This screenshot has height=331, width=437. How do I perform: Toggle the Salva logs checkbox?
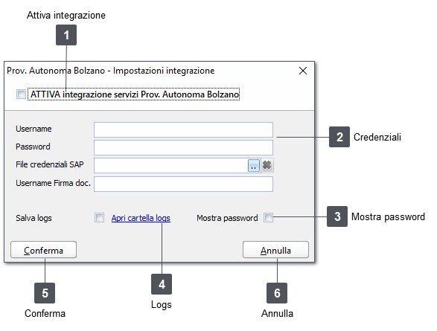pos(99,218)
